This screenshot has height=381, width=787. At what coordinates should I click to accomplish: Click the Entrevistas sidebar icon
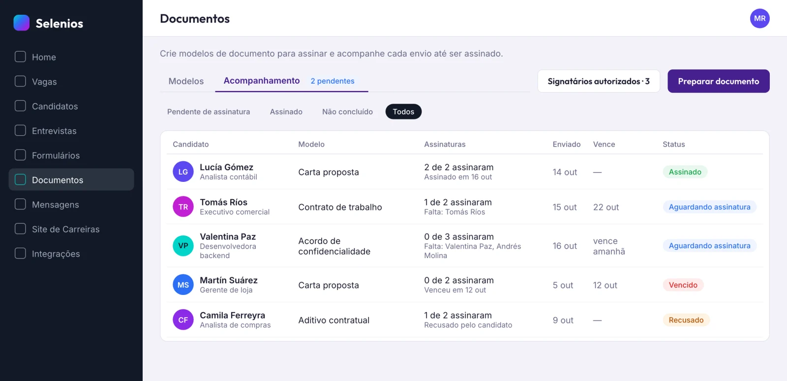tap(20, 130)
